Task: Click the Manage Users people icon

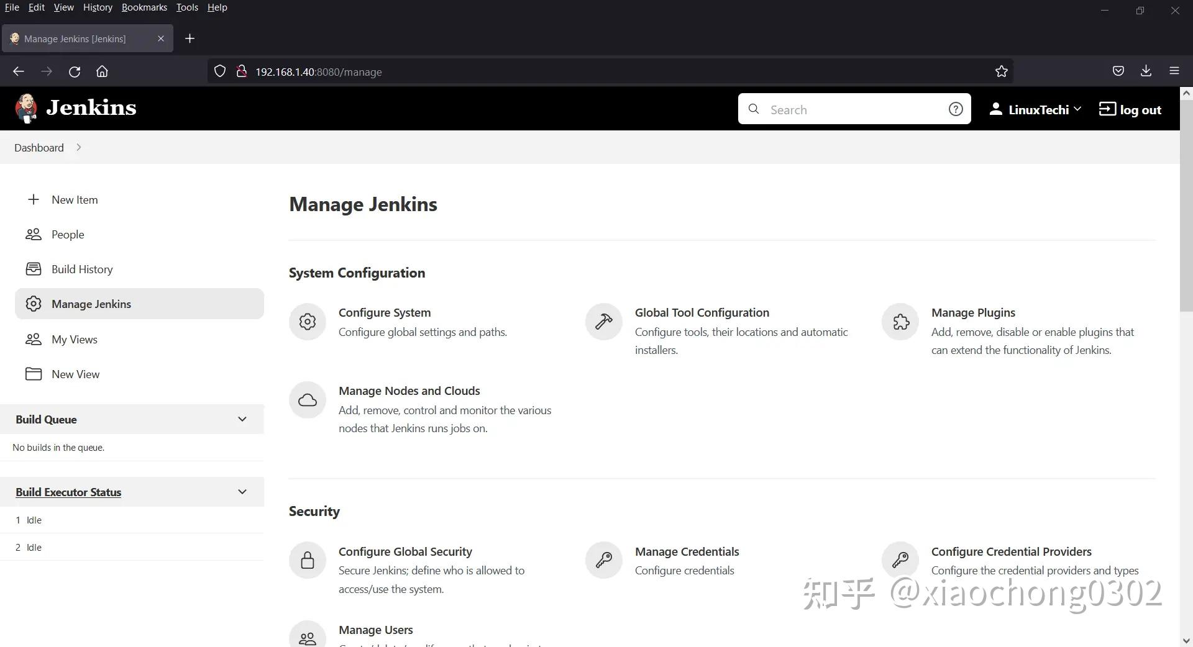Action: 307,637
